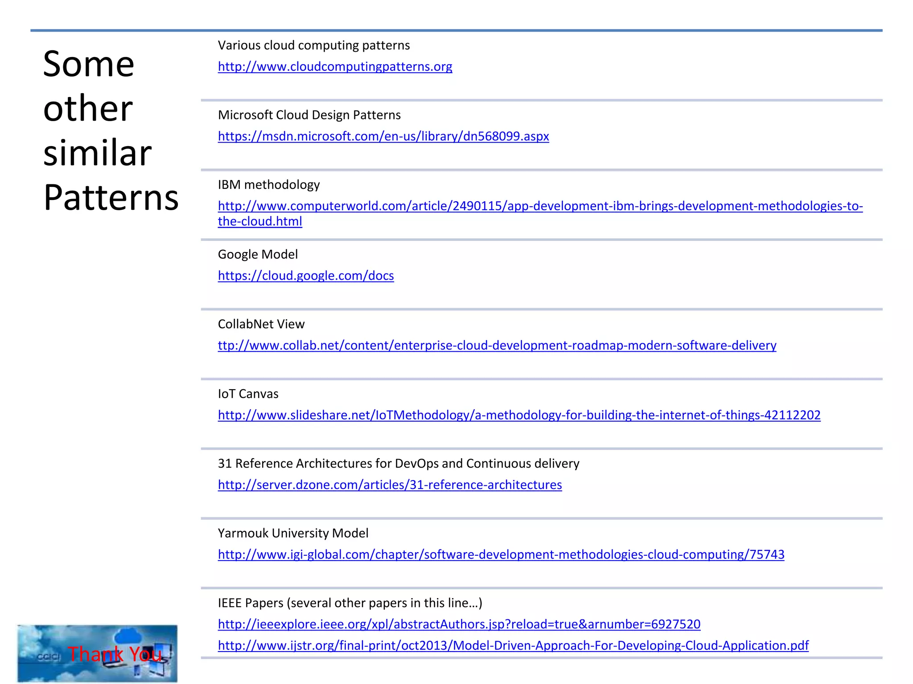This screenshot has width=913, height=684.
Task: Select the 'Yarmouk University Model' heading
Action: coord(293,533)
